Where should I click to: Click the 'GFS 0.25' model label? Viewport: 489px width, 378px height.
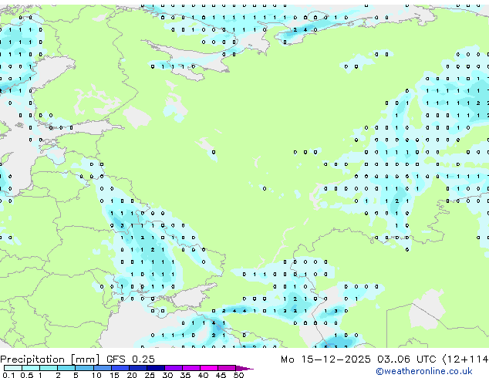(x=130, y=359)
